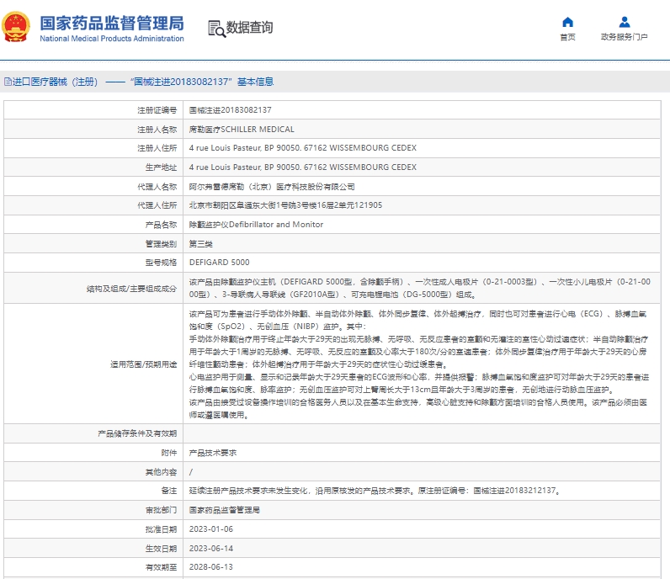Select product name Defibrillator and Monitor
This screenshot has height=579, width=670.
(257, 225)
